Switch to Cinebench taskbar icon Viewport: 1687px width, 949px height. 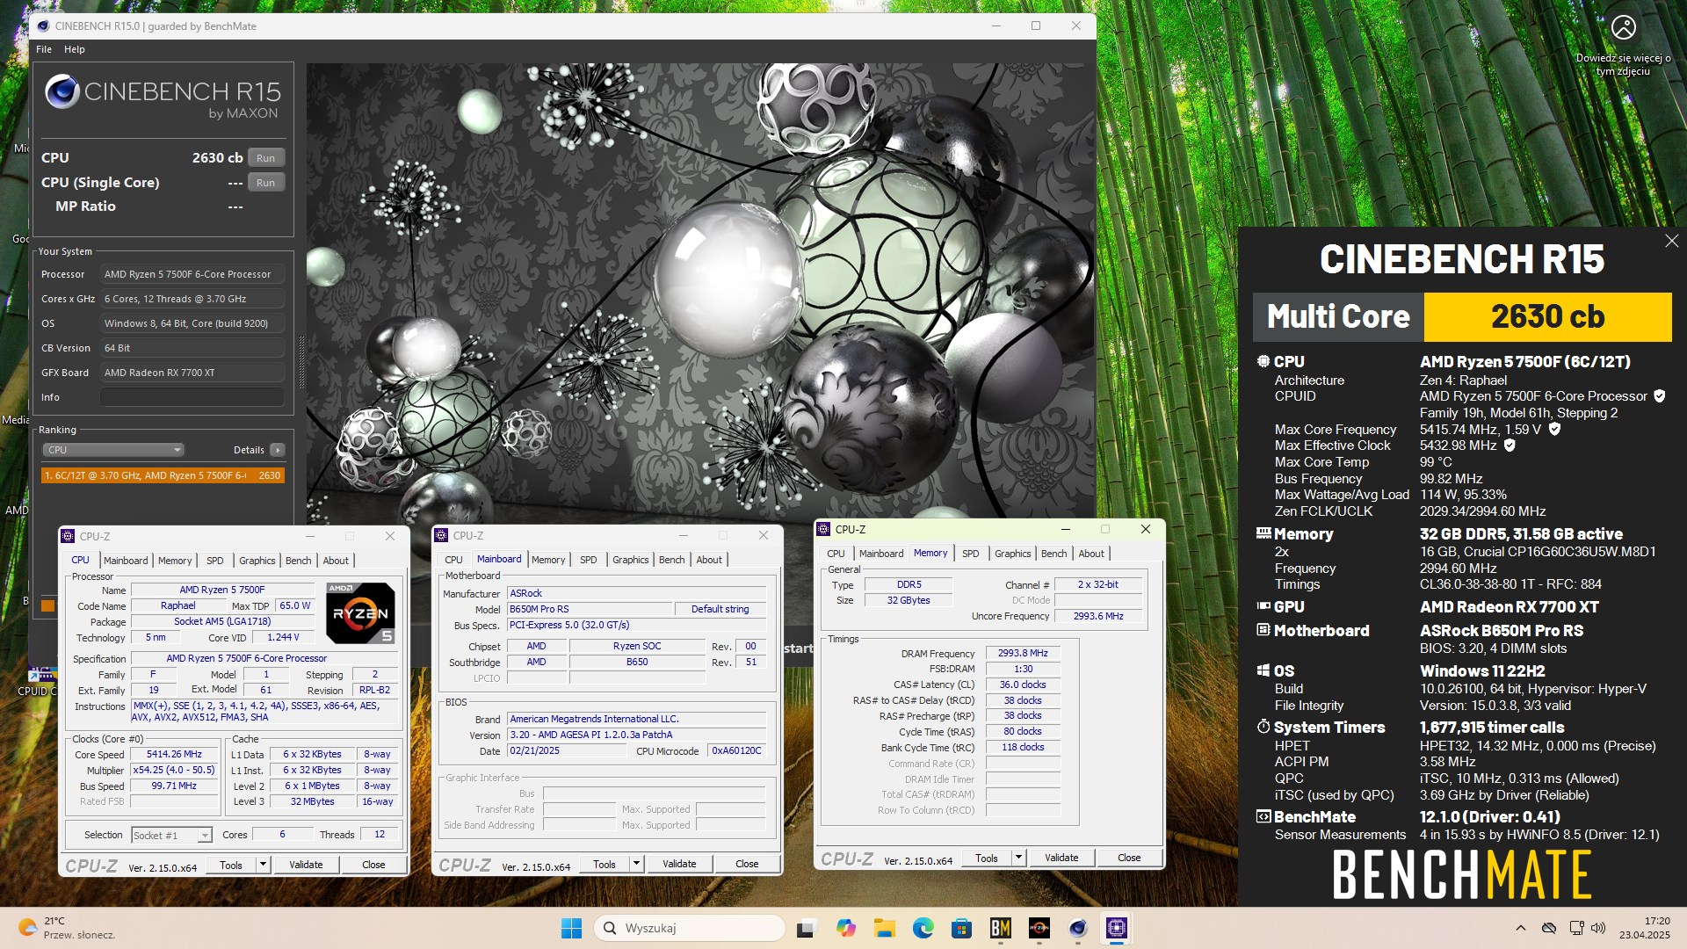pos(1078,928)
